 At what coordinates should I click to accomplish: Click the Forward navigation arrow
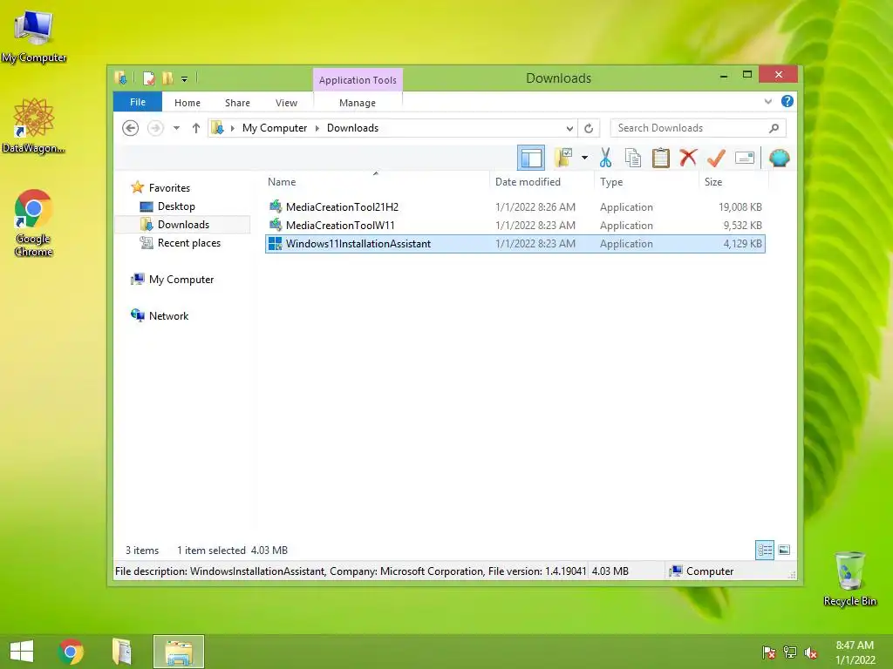coord(155,128)
